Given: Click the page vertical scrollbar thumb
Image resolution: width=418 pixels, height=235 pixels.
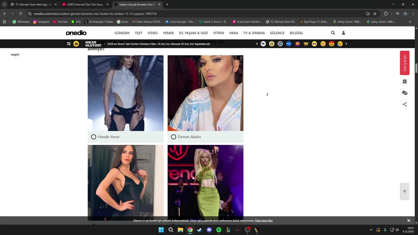Looking at the screenshot, I should pyautogui.click(x=416, y=69).
